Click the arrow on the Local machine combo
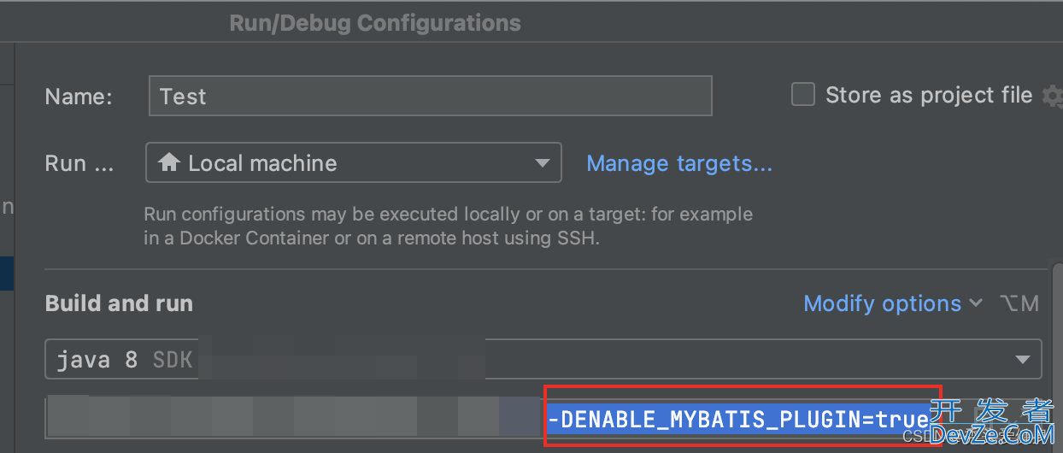 tap(542, 163)
